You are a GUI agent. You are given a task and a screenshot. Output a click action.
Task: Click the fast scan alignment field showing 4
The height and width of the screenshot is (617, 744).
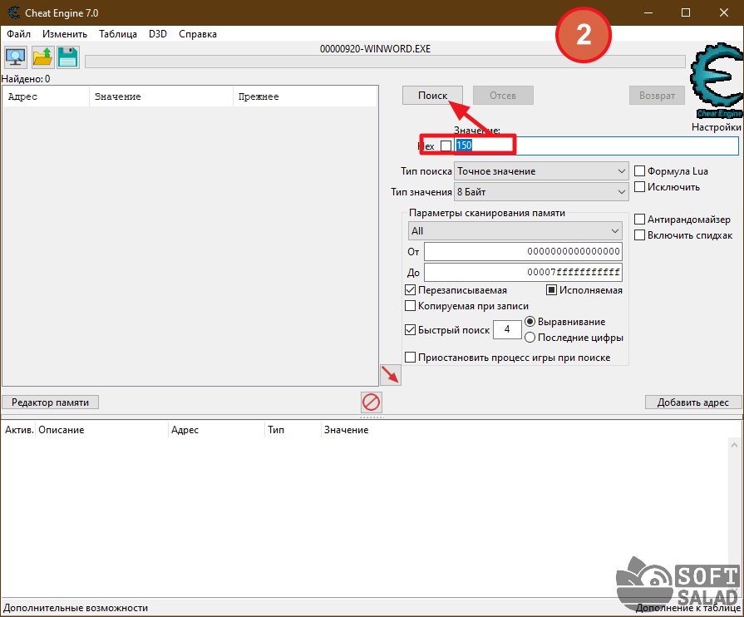coord(507,329)
